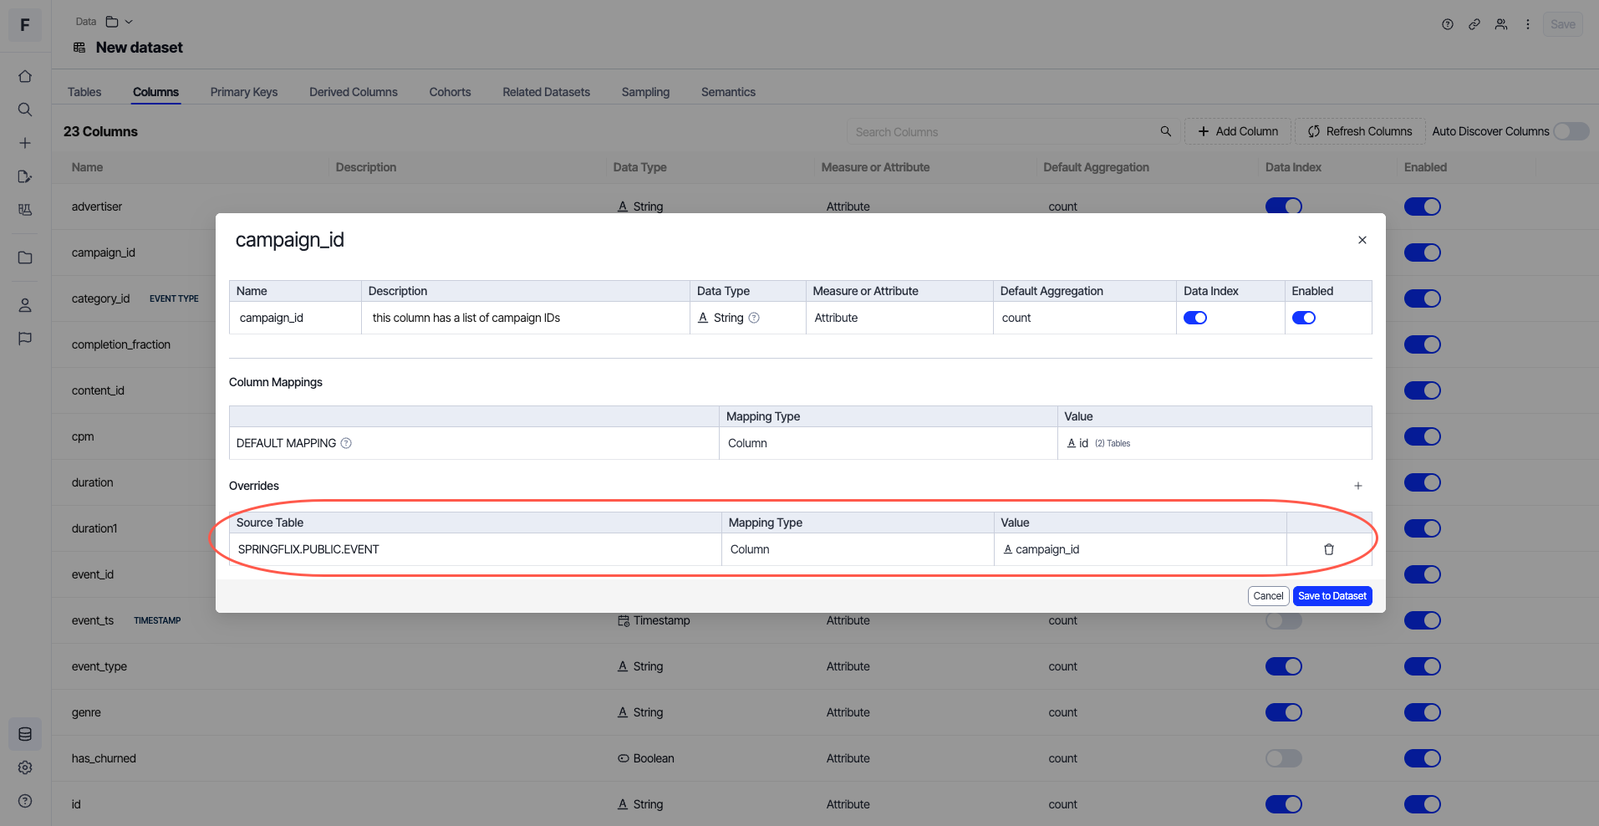Click the Data Type help icon beside String
1599x826 pixels.
pos(754,318)
